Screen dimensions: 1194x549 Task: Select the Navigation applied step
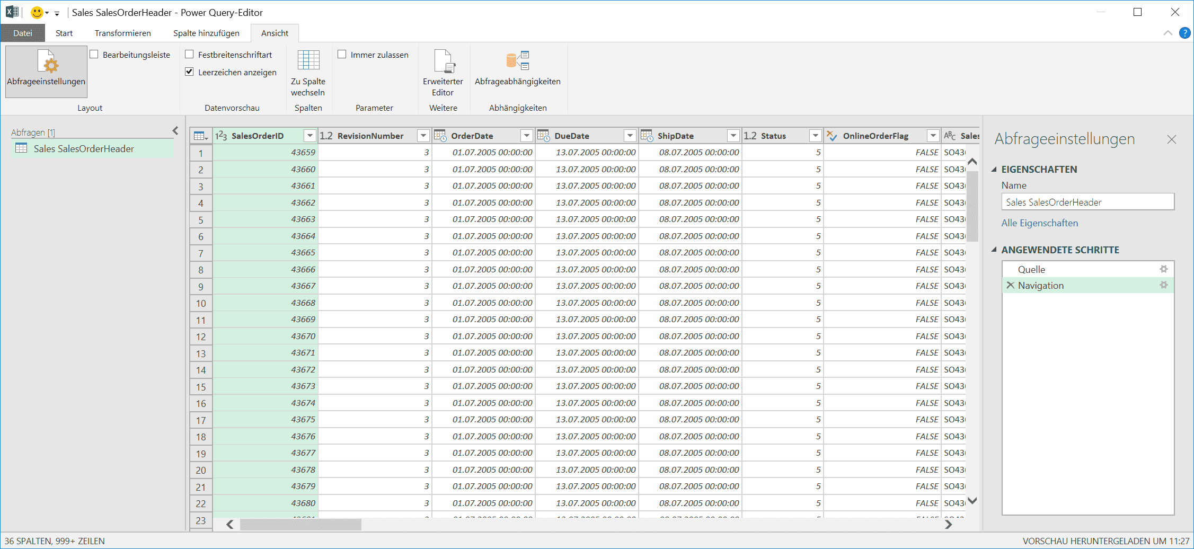coord(1088,285)
